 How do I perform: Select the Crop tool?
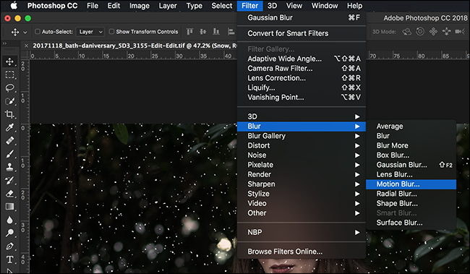9,114
